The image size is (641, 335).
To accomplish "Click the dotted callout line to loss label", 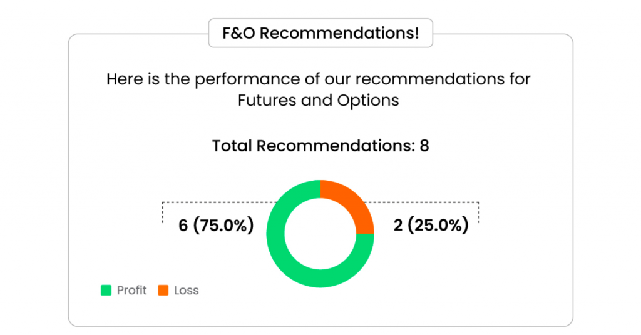I will [x=421, y=202].
